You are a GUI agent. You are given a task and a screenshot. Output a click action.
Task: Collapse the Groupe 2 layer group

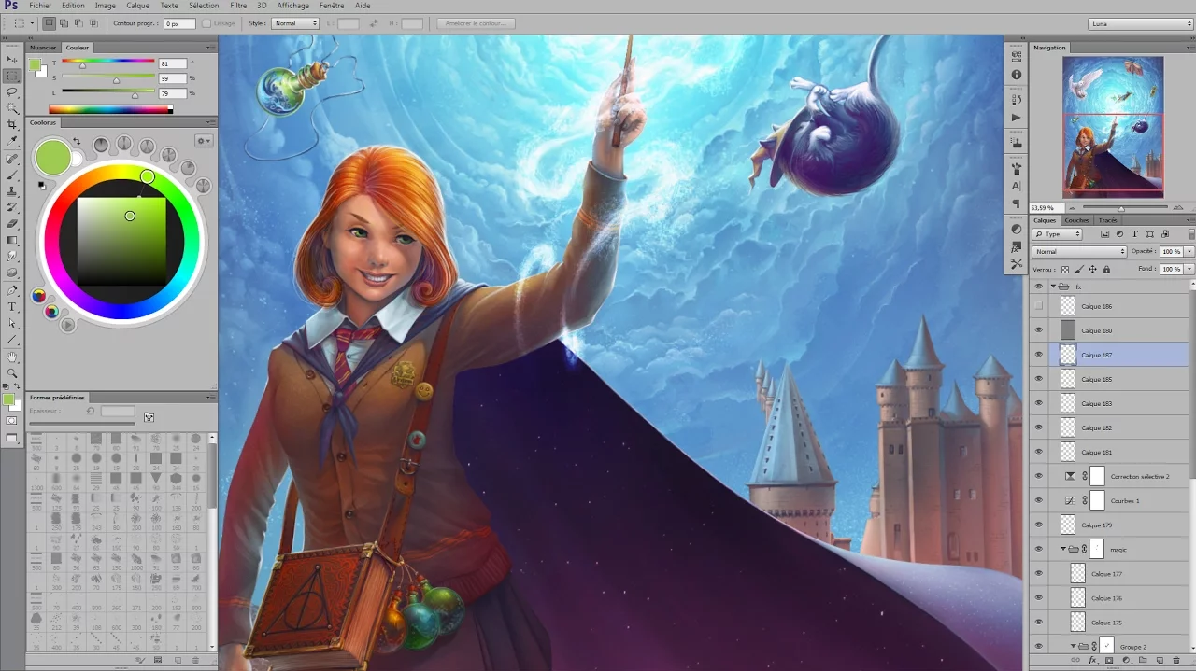coord(1074,646)
